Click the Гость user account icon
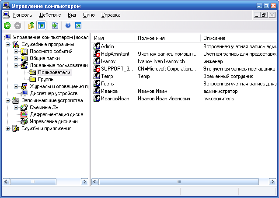The image size is (279, 198). (x=97, y=83)
